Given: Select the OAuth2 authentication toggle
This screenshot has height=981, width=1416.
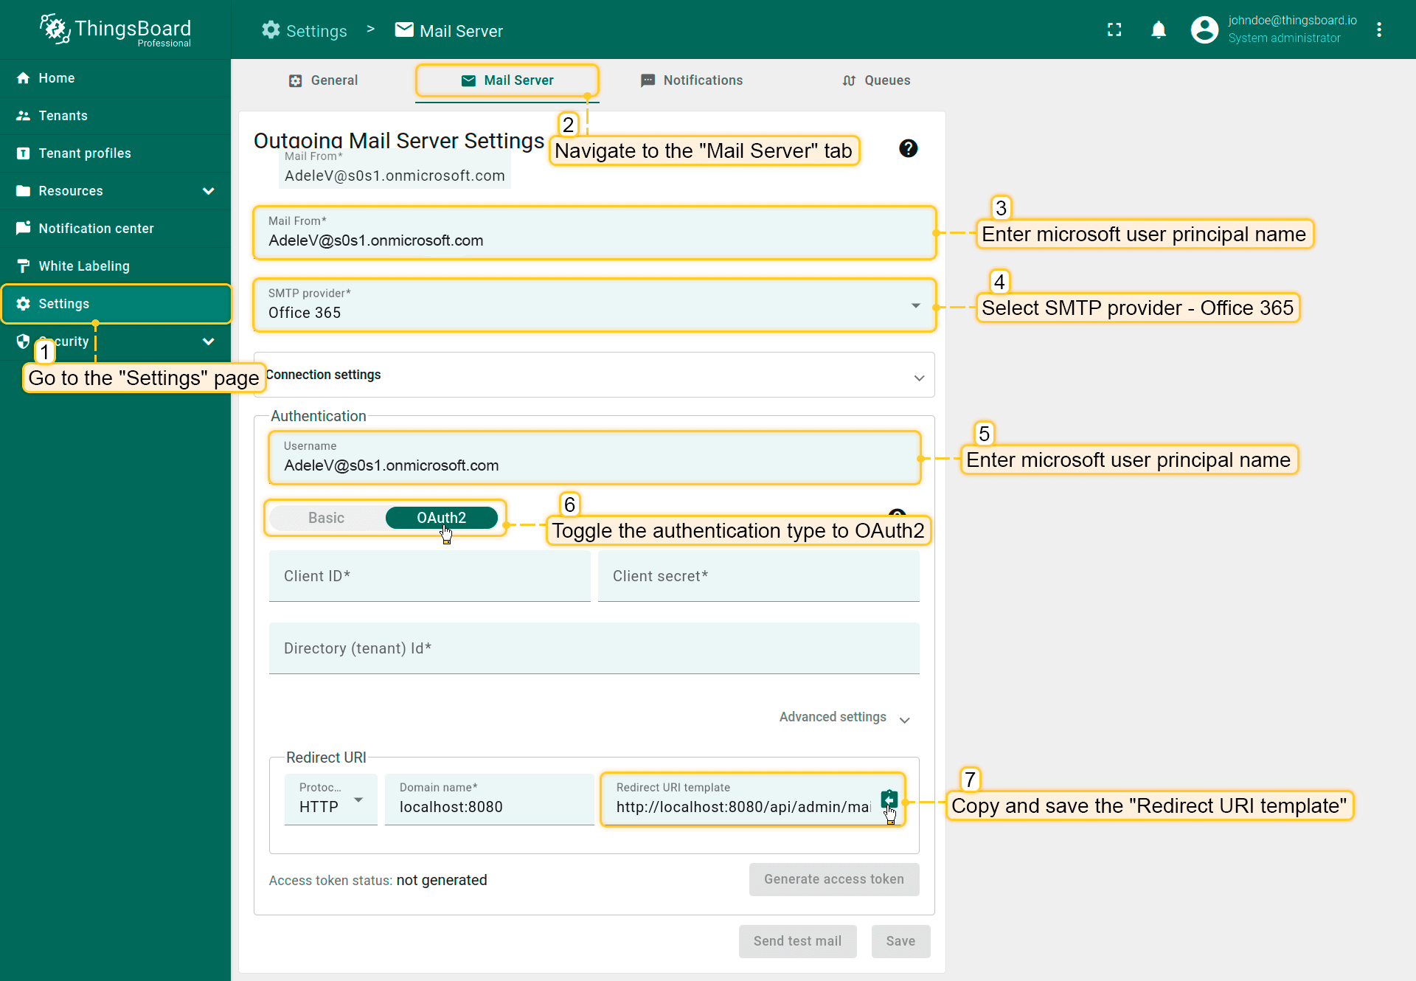Looking at the screenshot, I should (x=441, y=518).
